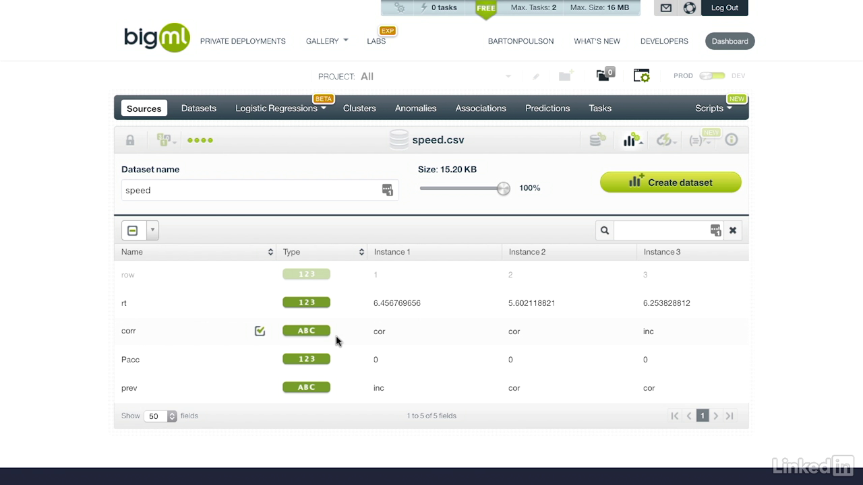
Task: Click the search magnifier icon
Action: 605,230
